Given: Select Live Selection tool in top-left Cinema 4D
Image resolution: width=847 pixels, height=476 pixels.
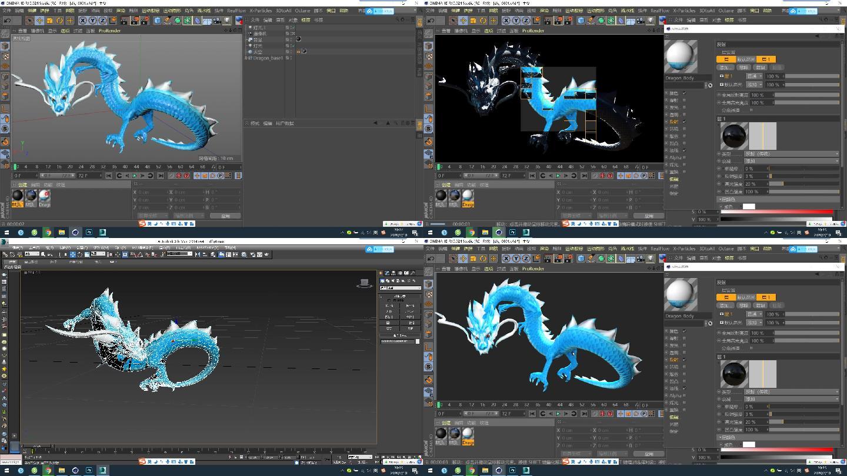Looking at the screenshot, I should tap(30, 21).
